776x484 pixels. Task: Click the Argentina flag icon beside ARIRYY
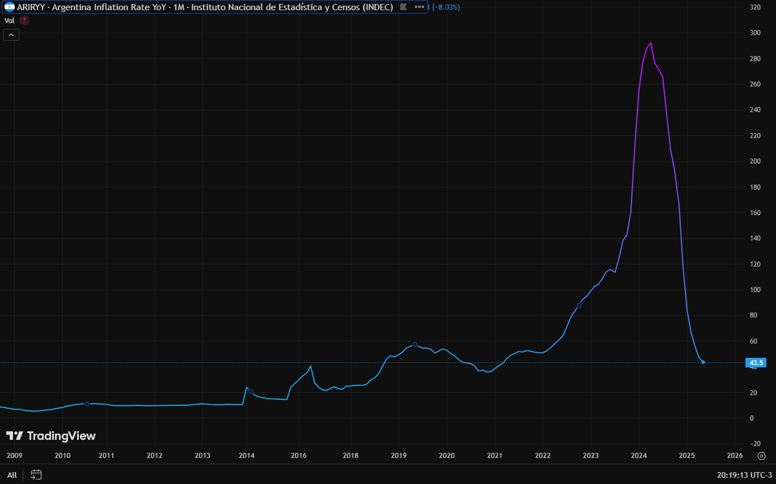point(10,7)
